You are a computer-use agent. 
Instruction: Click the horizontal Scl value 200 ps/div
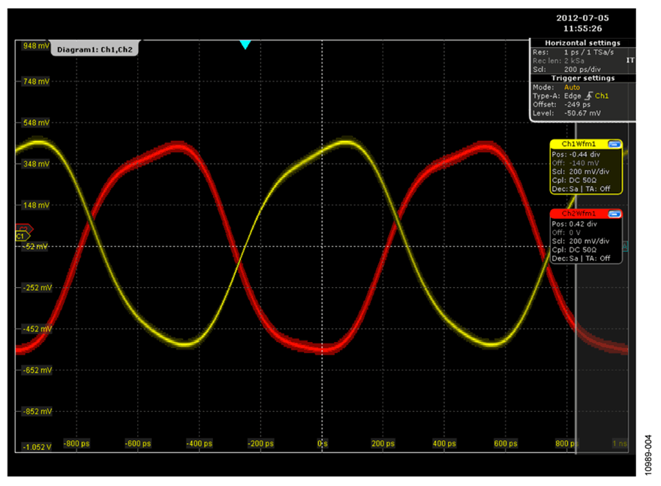coord(582,70)
